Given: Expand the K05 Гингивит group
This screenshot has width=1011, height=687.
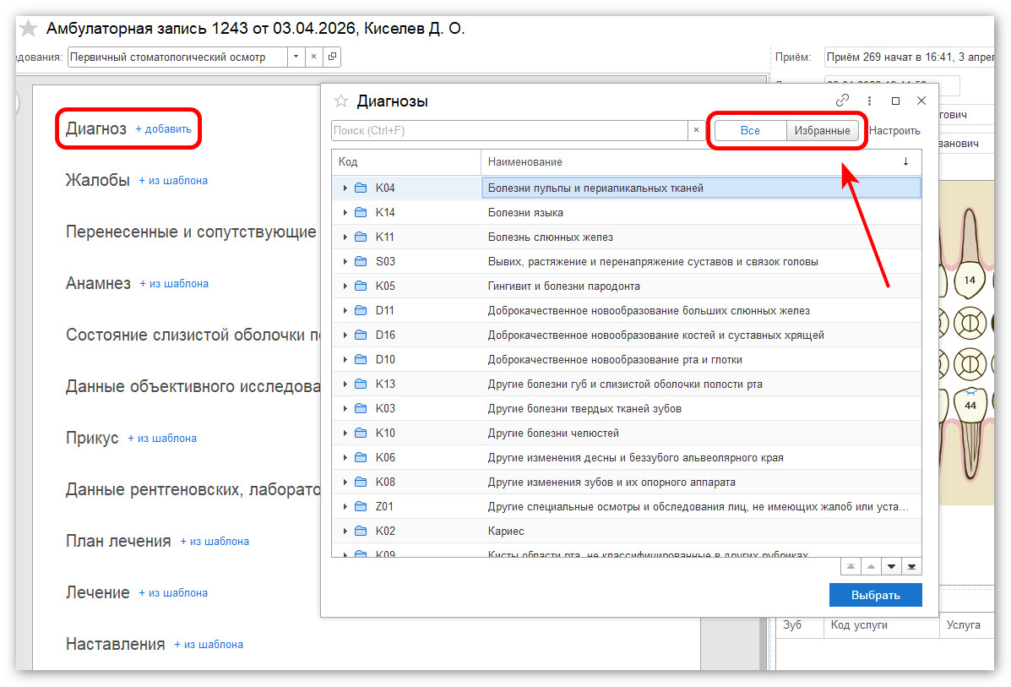Looking at the screenshot, I should [345, 286].
